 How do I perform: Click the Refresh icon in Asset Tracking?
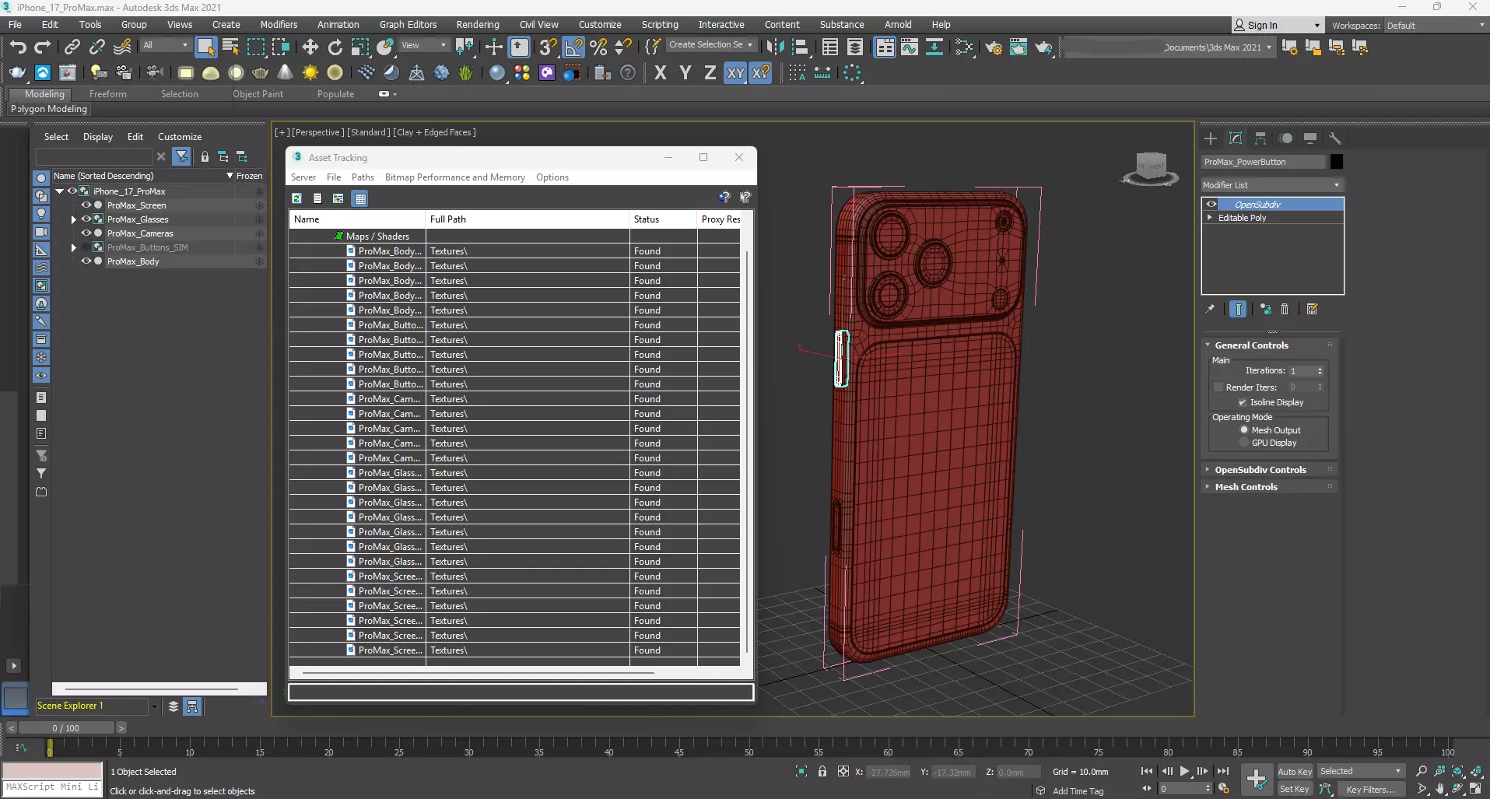(x=297, y=198)
